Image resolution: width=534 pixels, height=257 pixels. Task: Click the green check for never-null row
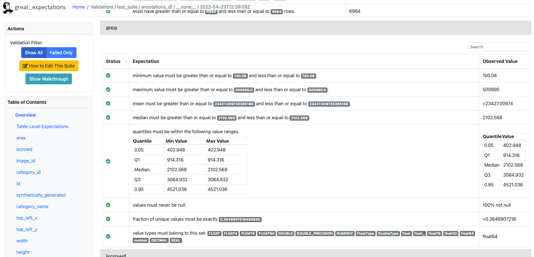pyautogui.click(x=108, y=205)
